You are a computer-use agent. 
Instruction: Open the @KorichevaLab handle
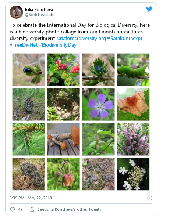click(39, 15)
